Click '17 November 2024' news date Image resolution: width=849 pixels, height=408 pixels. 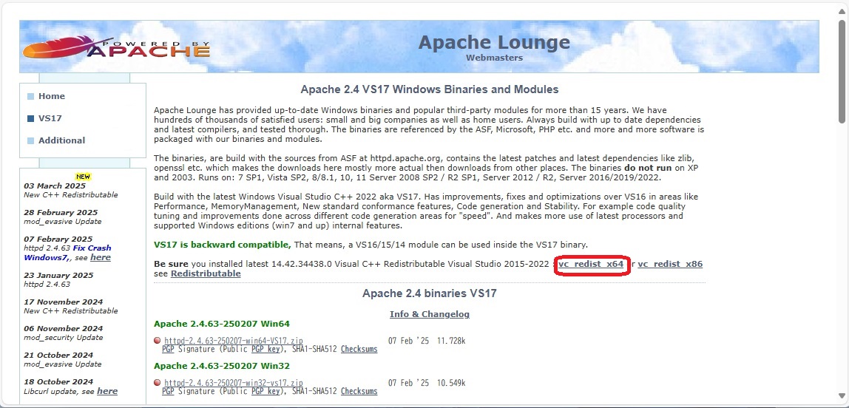click(64, 302)
